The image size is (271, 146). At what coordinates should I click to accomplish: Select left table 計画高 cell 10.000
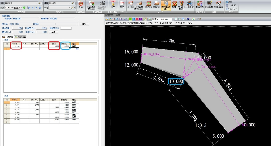click(64, 46)
